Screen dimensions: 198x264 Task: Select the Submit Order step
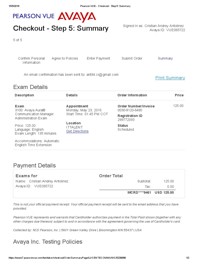pos(132,59)
